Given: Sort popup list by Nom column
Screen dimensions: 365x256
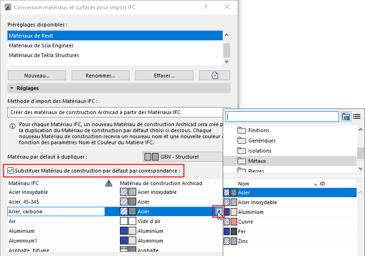Looking at the screenshot, I should 278,184.
